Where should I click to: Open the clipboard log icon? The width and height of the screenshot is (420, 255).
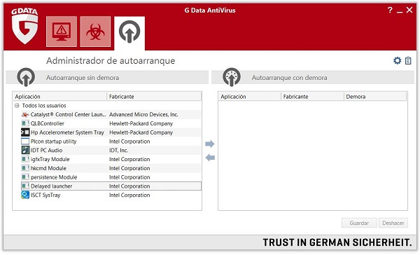point(408,61)
